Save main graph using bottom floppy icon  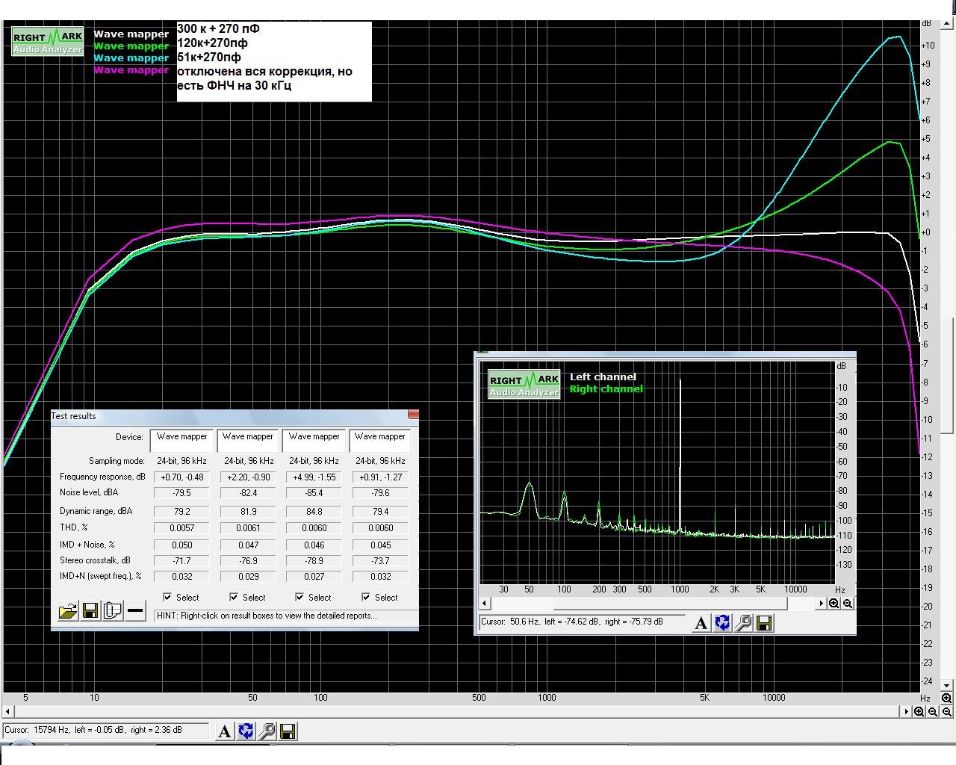(x=288, y=731)
